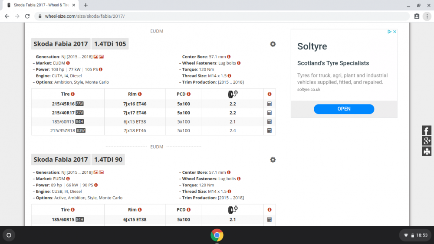Share page on Google Plus

(x=427, y=141)
